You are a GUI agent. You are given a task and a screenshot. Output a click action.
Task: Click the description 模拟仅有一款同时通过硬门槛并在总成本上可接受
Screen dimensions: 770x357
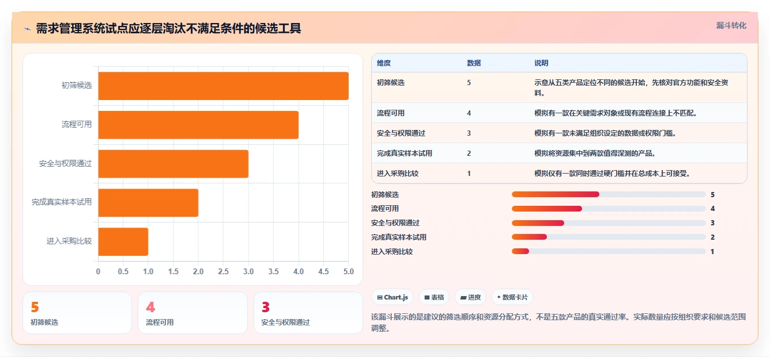pyautogui.click(x=612, y=174)
